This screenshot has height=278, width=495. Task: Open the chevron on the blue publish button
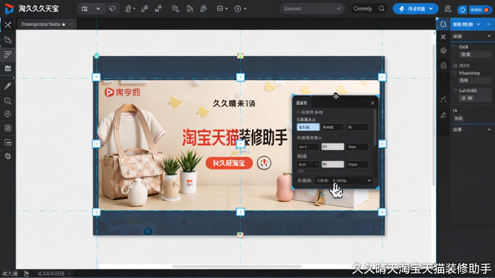click(431, 9)
